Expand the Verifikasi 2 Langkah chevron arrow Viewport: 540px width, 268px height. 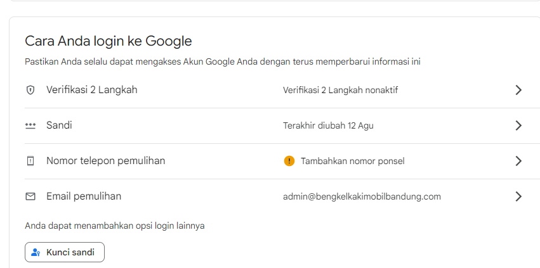pyautogui.click(x=518, y=90)
